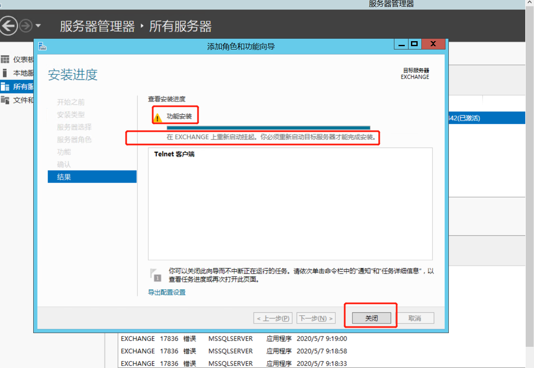The height and width of the screenshot is (368, 534).
Task: Close wizard with red X button
Action: 433,44
